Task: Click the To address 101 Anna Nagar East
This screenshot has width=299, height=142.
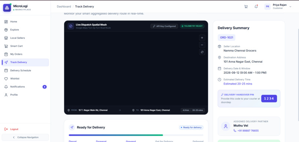Action: 155,110
